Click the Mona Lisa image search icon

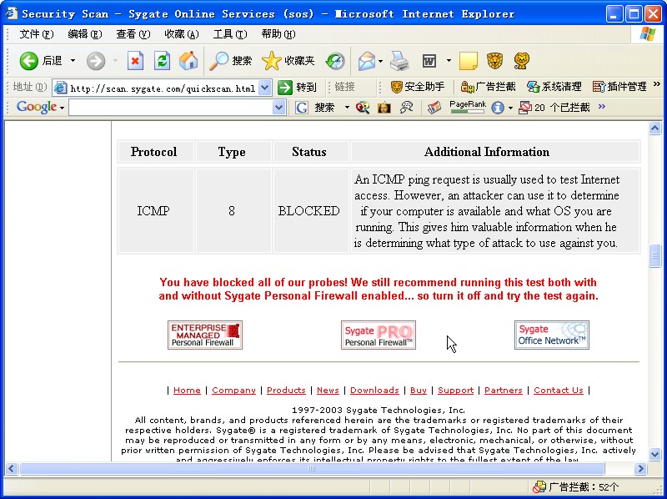tap(384, 108)
